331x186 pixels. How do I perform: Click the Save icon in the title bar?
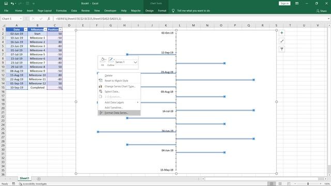(x=6, y=4)
